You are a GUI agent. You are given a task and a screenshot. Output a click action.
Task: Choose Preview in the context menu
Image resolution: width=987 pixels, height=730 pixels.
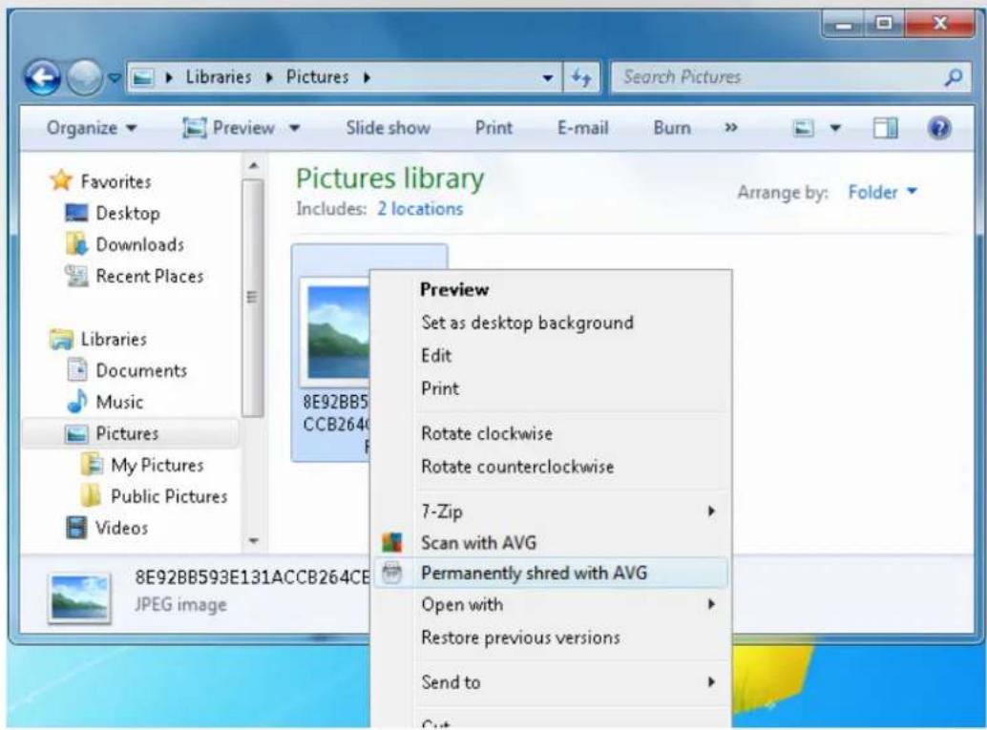(454, 289)
